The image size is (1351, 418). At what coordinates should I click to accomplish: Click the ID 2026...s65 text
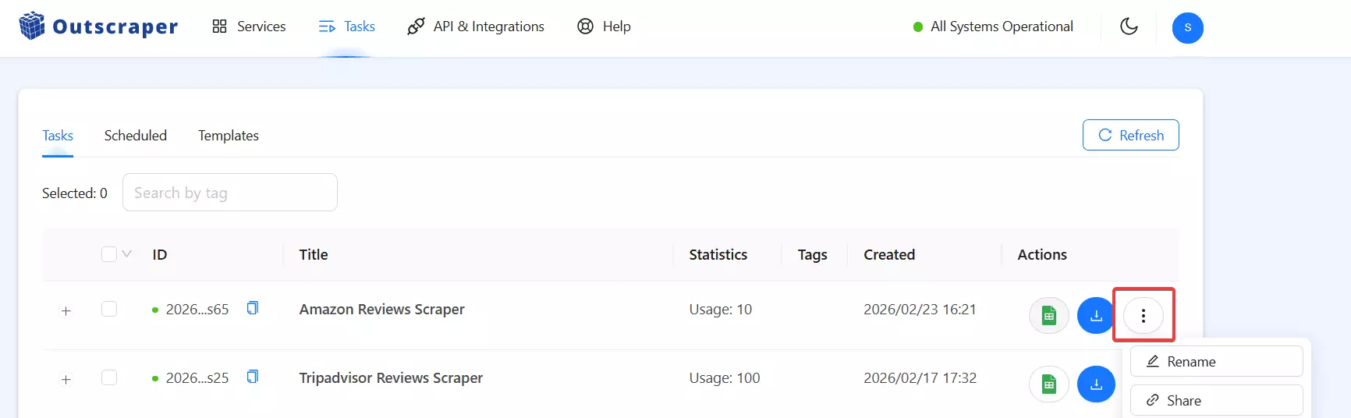coord(197,310)
